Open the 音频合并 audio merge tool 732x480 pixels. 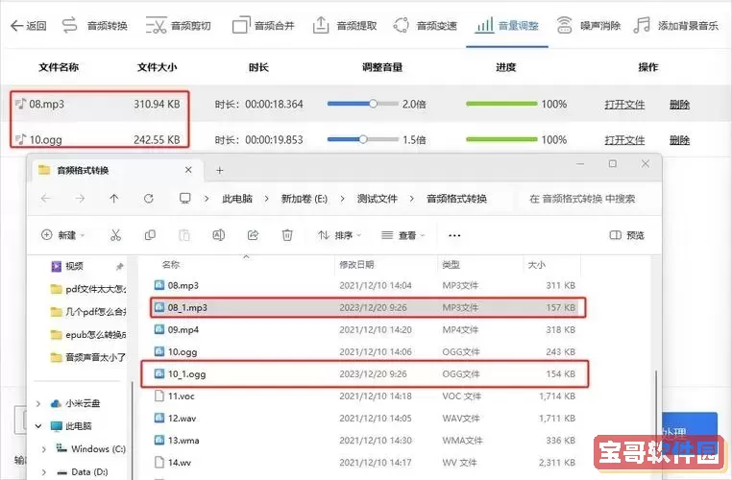click(x=266, y=25)
